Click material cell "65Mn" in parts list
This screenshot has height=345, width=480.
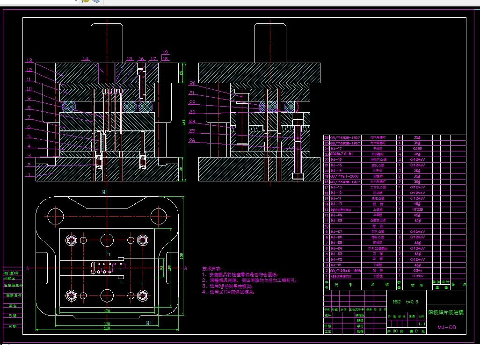tap(417, 270)
